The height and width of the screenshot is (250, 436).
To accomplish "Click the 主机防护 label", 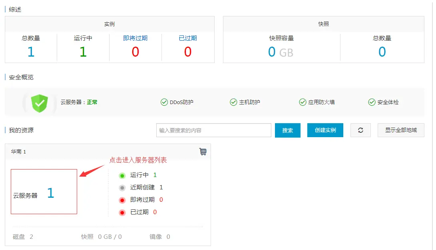I will 249,102.
